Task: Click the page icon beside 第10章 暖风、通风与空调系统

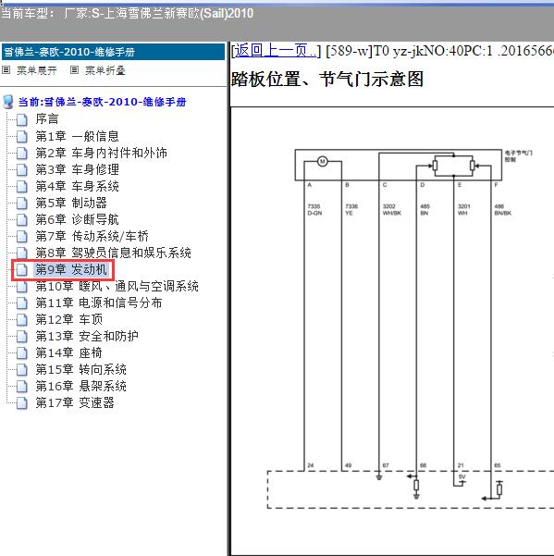Action: click(x=22, y=286)
